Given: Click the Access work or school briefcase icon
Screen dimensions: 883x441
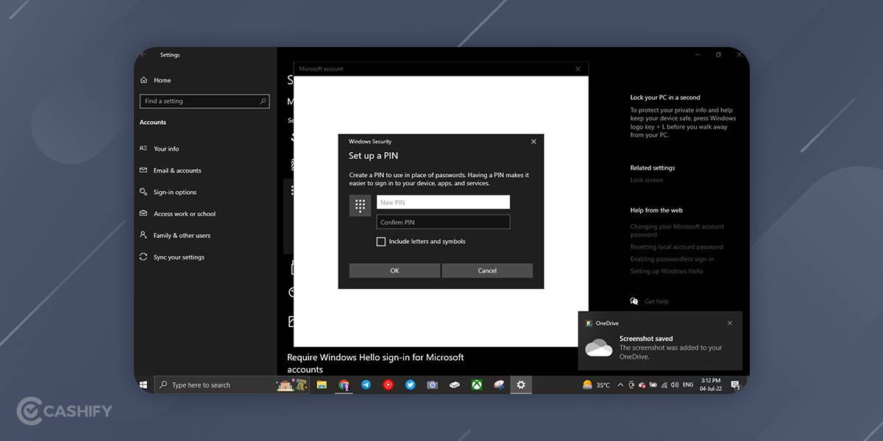Looking at the screenshot, I should (x=145, y=213).
